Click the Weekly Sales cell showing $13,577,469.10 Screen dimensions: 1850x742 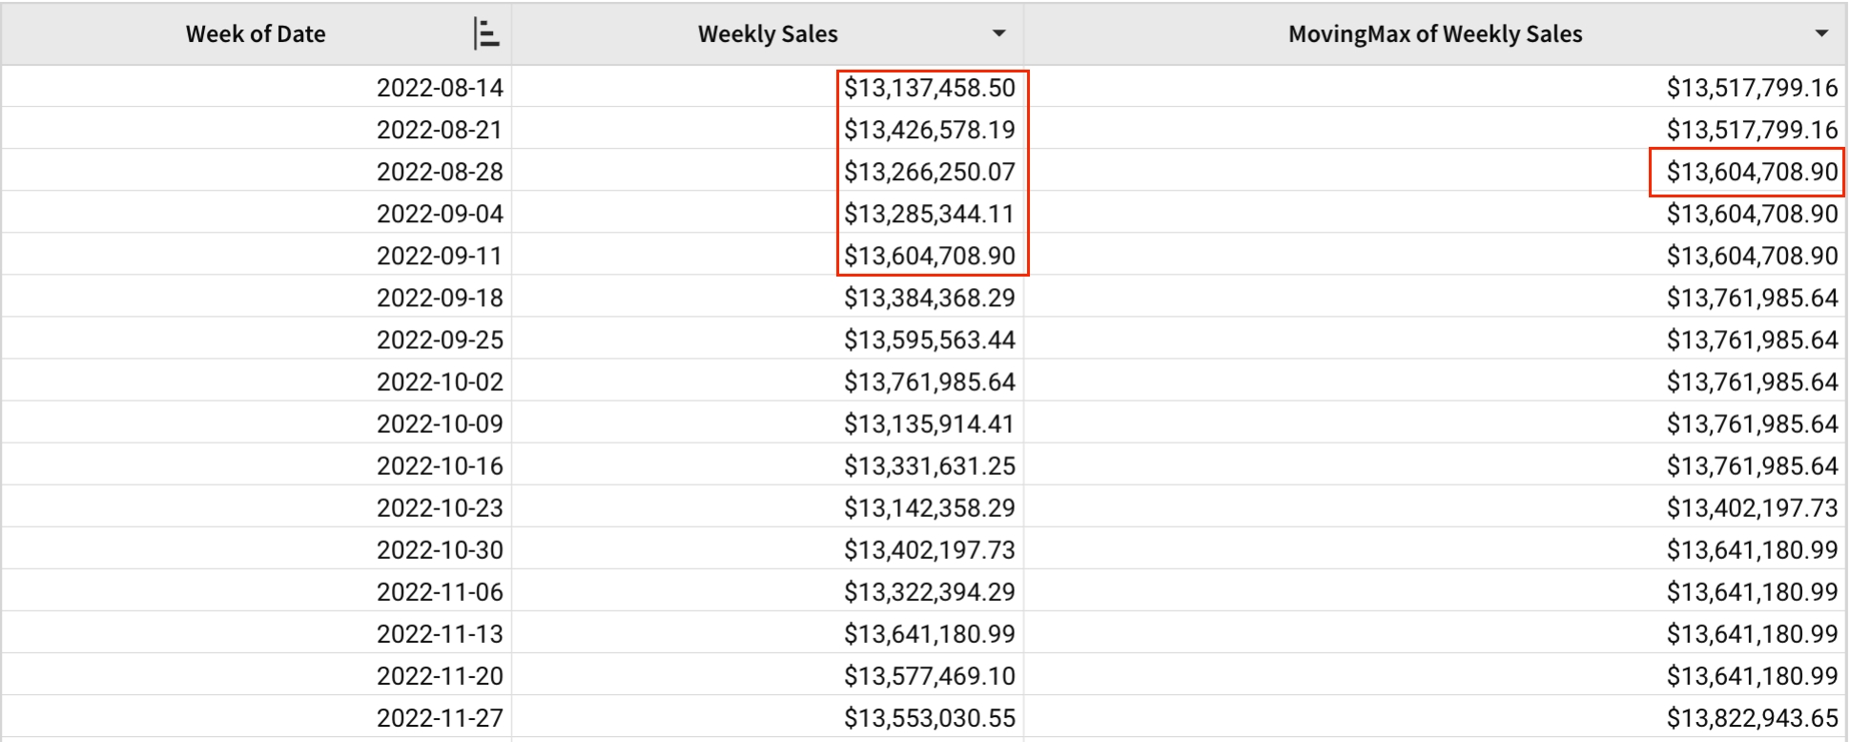tap(929, 675)
